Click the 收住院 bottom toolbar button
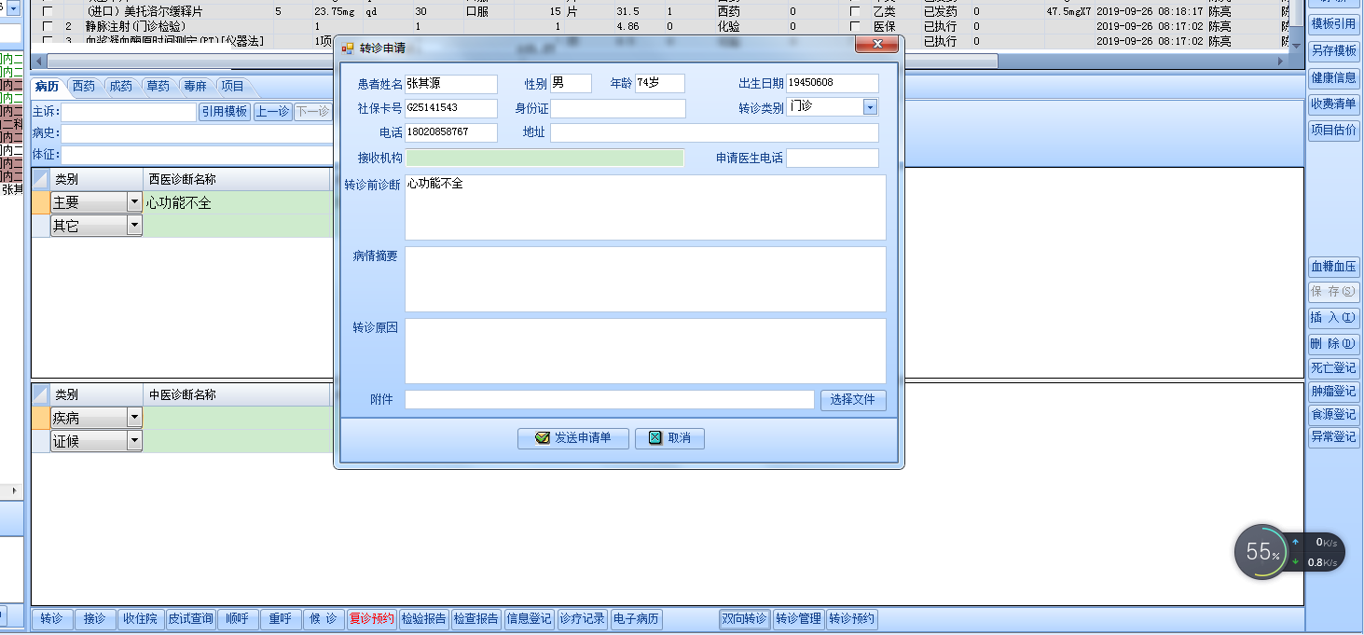1364x635 pixels. 141,619
